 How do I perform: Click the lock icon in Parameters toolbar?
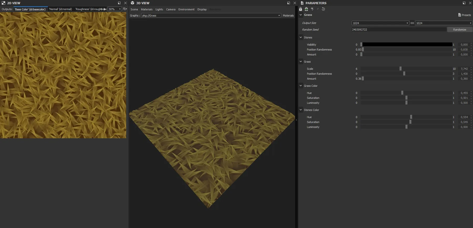(301, 9)
